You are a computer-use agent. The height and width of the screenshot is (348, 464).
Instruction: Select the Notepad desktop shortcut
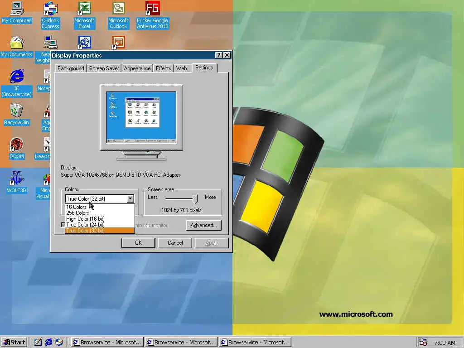point(44,80)
